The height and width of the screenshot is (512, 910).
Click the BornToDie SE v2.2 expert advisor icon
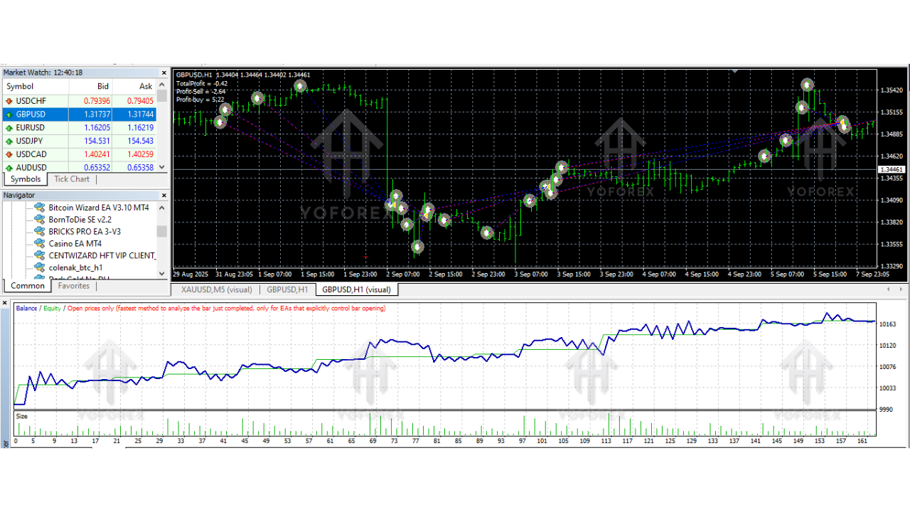tap(39, 220)
